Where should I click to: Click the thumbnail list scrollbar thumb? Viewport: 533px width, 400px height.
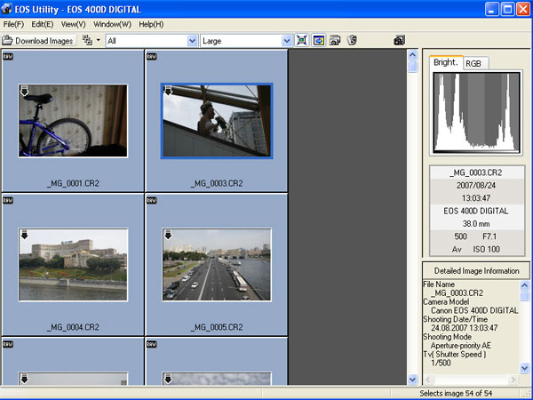412,67
